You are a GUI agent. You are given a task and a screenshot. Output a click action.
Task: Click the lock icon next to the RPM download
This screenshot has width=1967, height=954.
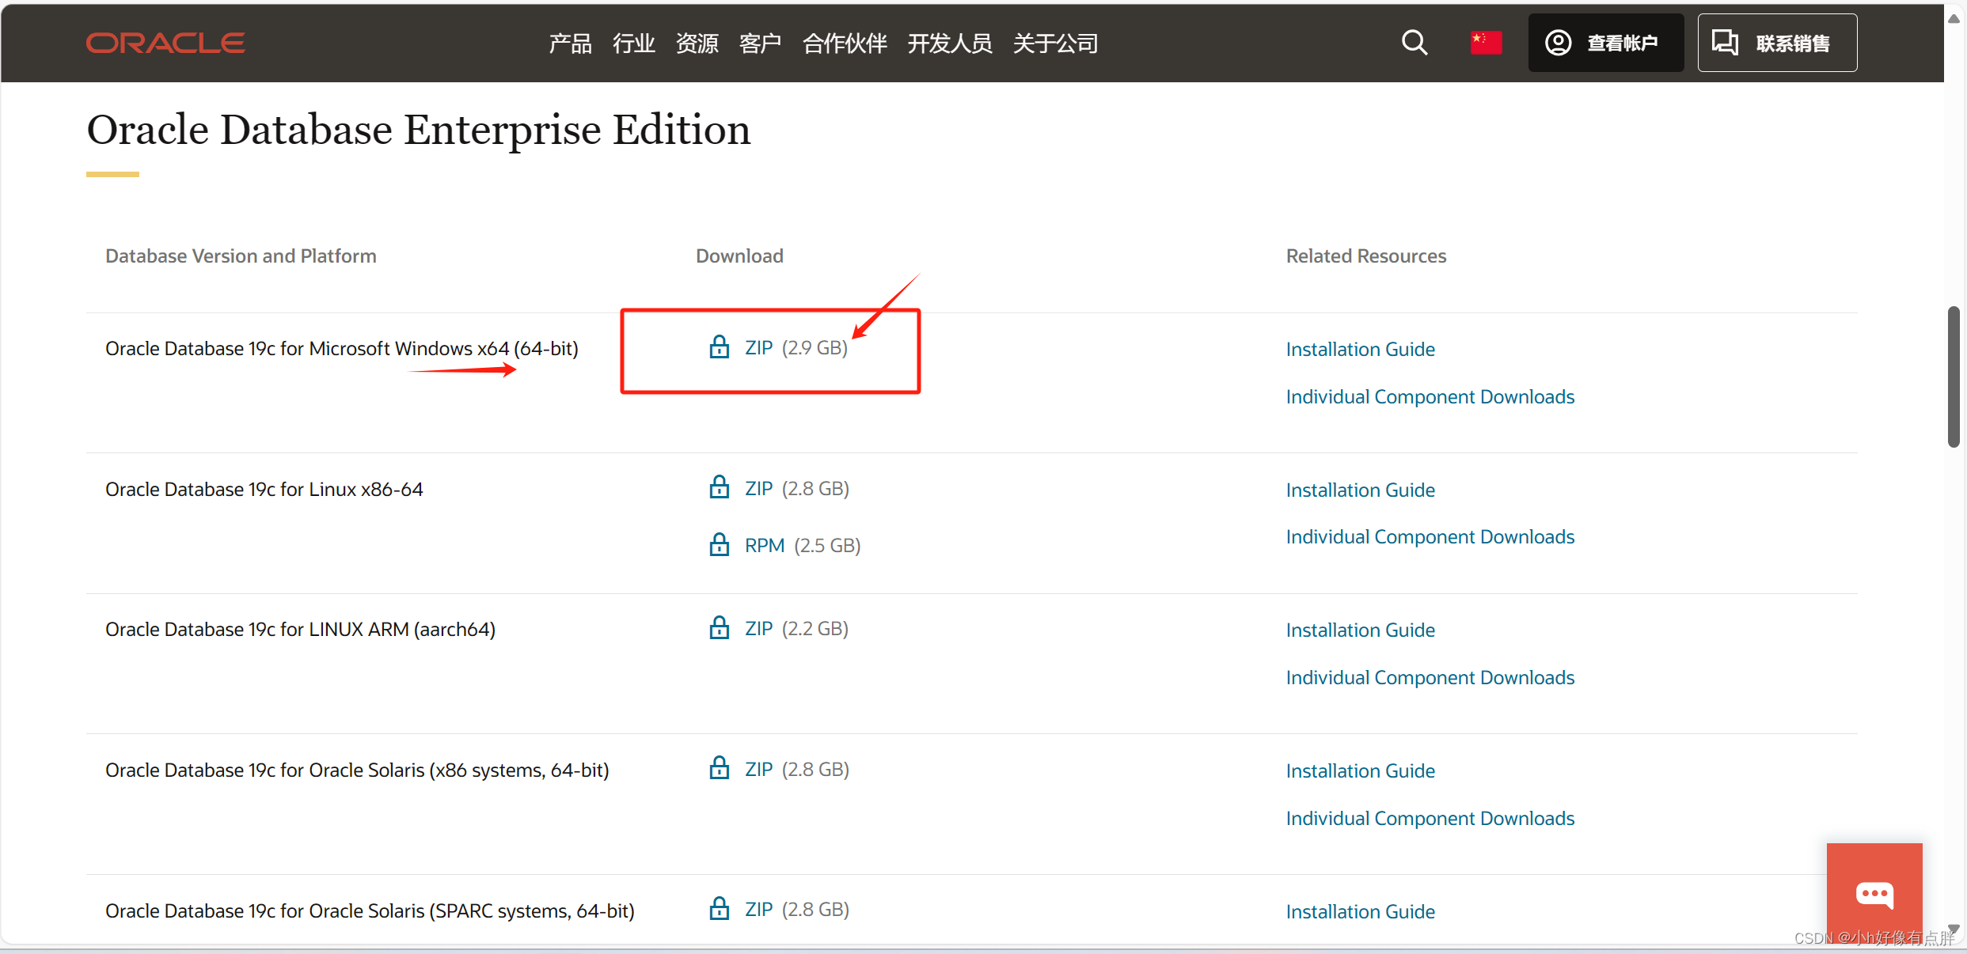tap(719, 545)
